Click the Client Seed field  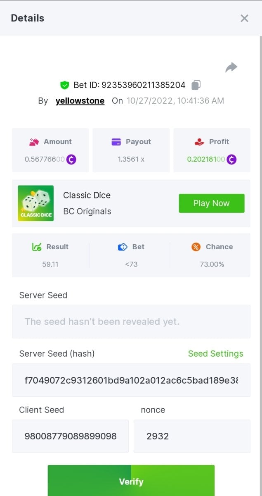pos(70,436)
